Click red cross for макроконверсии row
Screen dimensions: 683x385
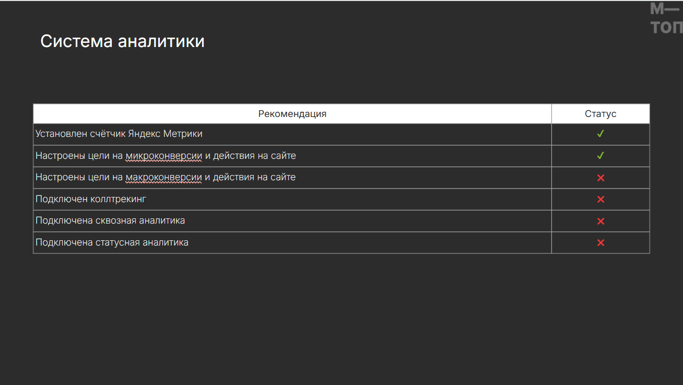600,178
